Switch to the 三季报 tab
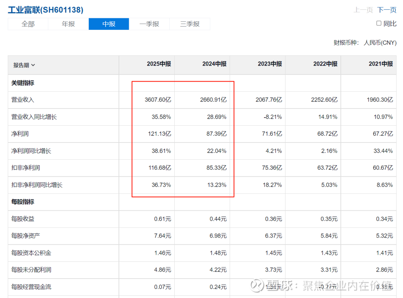Screen dimensions: 403x298 pyautogui.click(x=190, y=24)
